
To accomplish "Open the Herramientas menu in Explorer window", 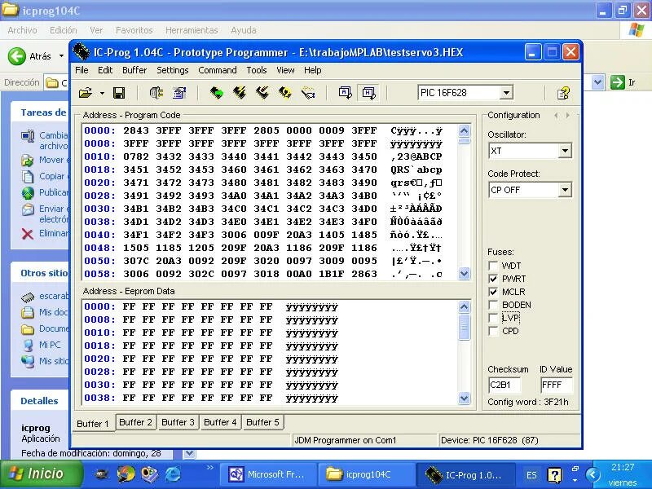I will (192, 30).
